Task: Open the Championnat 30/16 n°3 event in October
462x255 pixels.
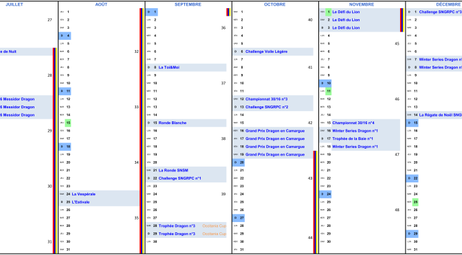Action: tap(266, 99)
